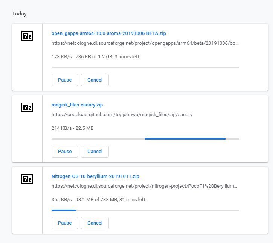Cancel the open_gapps download
273x243 pixels.
(x=95, y=80)
